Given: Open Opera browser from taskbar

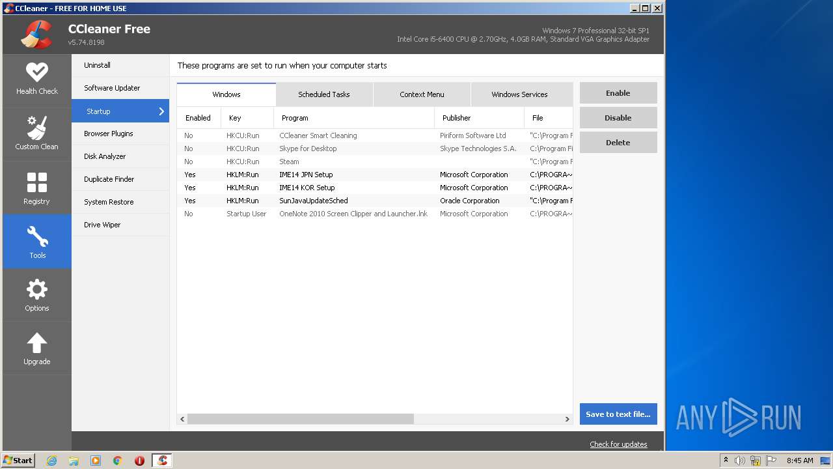Looking at the screenshot, I should tap(139, 461).
